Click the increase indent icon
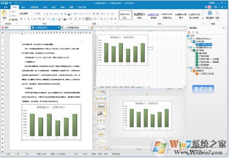Viewport: 229px width, 158px height. (x=98, y=14)
